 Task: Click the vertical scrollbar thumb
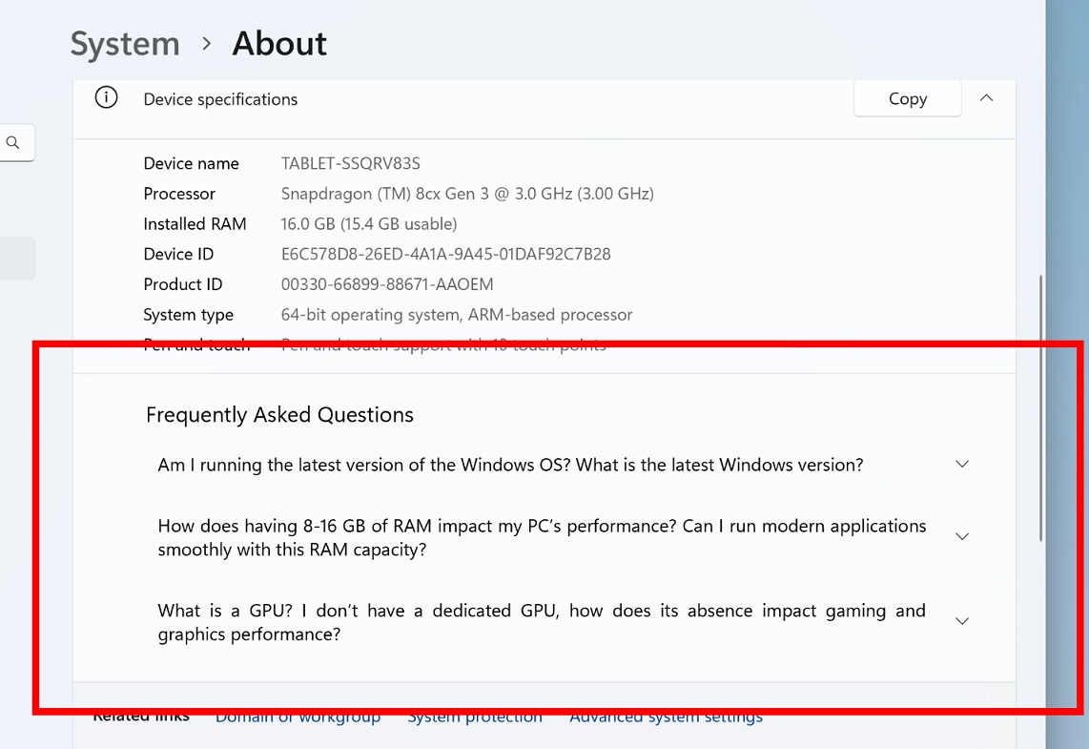coord(1040,407)
